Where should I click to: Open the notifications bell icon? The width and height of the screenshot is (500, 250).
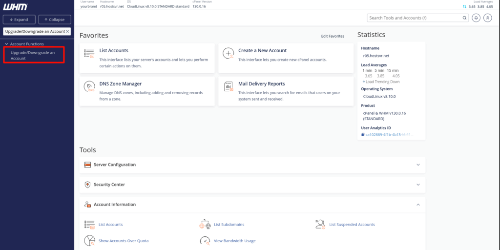[x=477, y=18]
